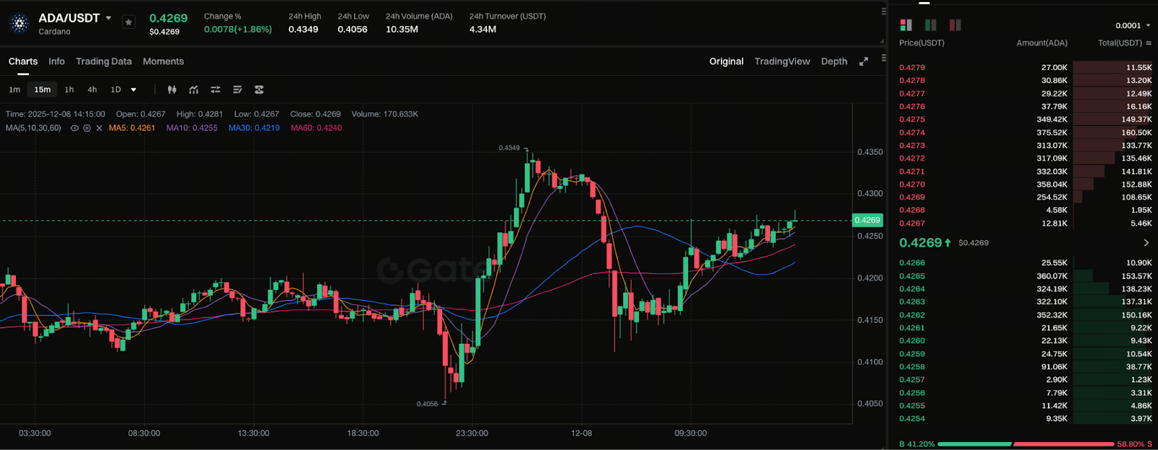Open the 0.0001 price precision dropdown

pyautogui.click(x=1133, y=25)
